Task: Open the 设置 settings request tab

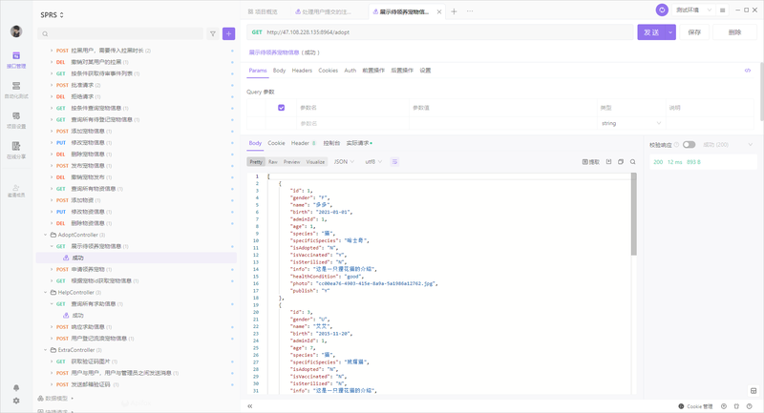Action: click(x=425, y=71)
